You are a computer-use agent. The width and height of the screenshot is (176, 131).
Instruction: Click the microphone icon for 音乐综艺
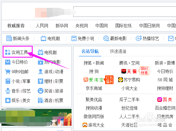pyautogui.click(x=8, y=91)
